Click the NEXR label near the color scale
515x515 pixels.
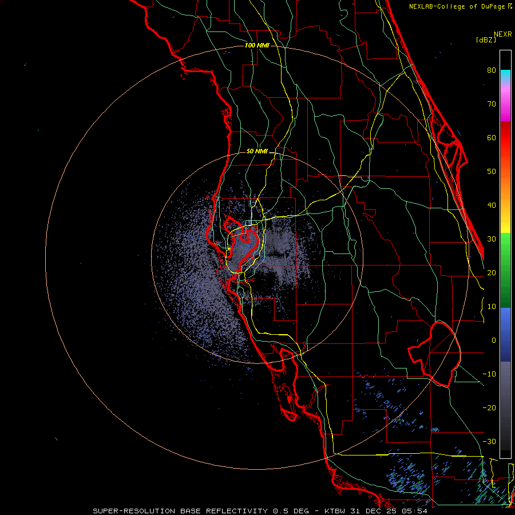coord(503,34)
